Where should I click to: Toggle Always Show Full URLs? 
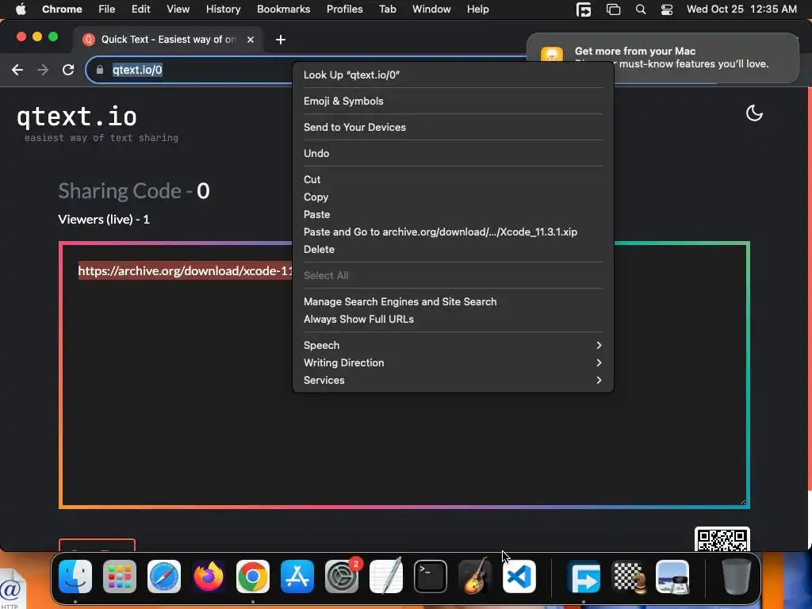pyautogui.click(x=453, y=319)
